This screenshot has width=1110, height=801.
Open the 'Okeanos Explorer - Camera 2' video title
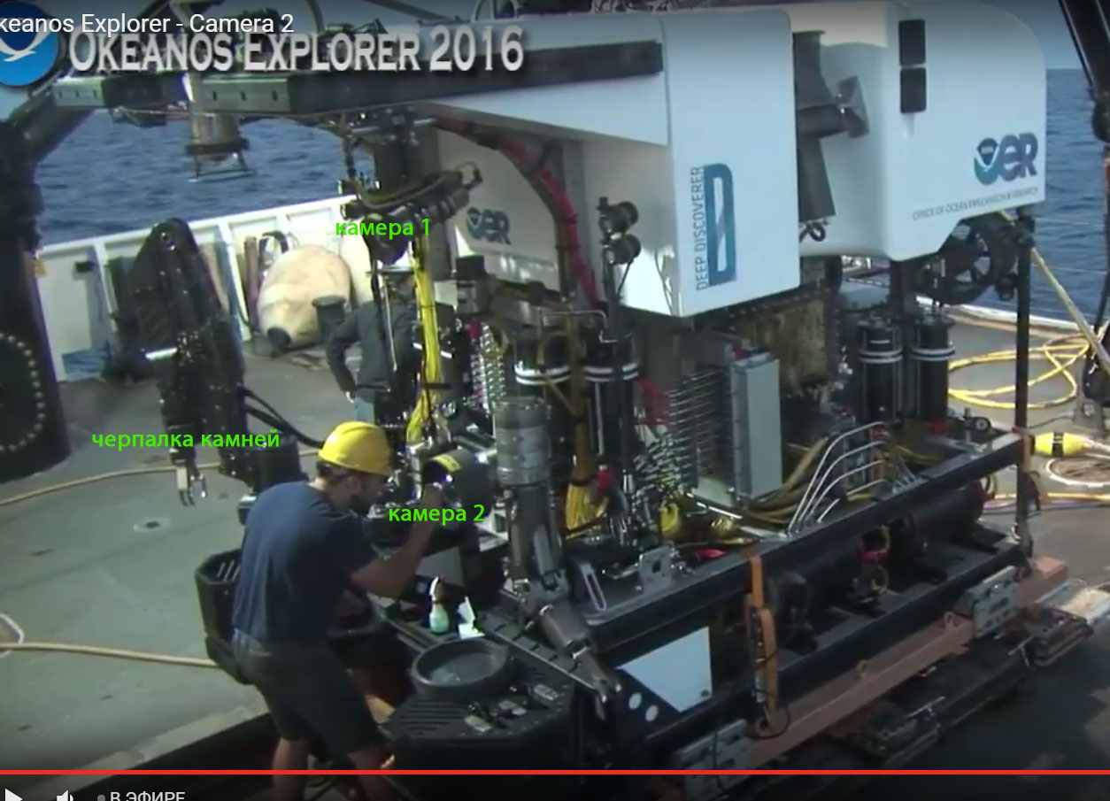click(147, 23)
